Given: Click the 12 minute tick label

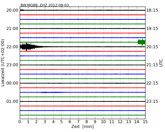Looking at the screenshot, I should point(120,122).
